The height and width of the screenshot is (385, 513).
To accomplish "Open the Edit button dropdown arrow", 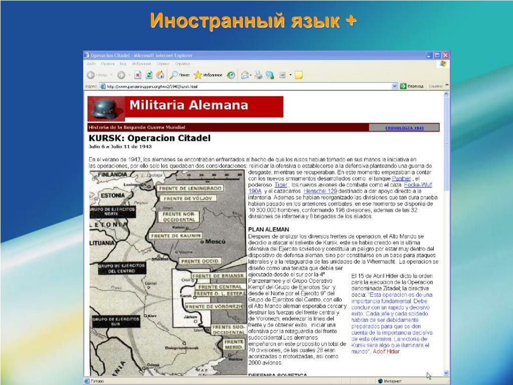I will [290, 75].
